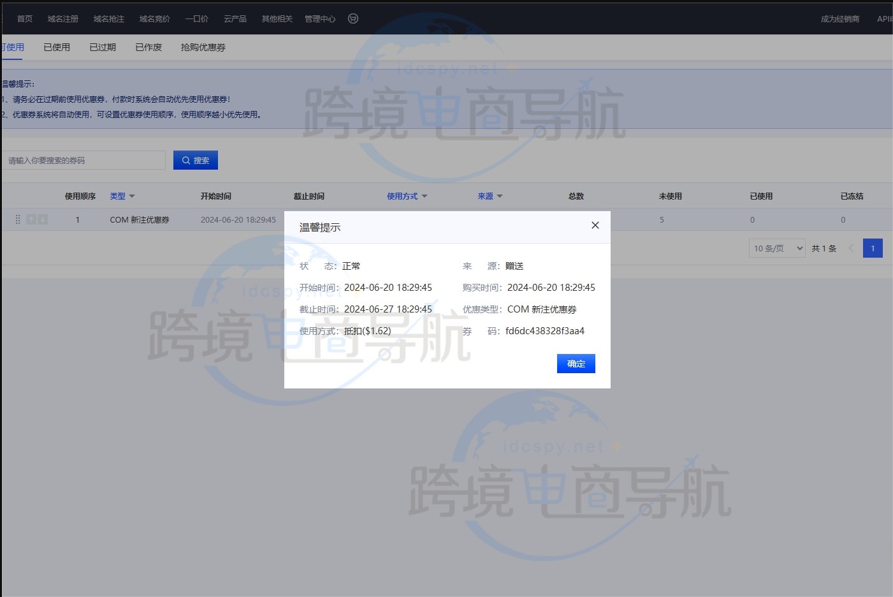
Task: Switch to the 已使用 tab
Action: pyautogui.click(x=57, y=47)
